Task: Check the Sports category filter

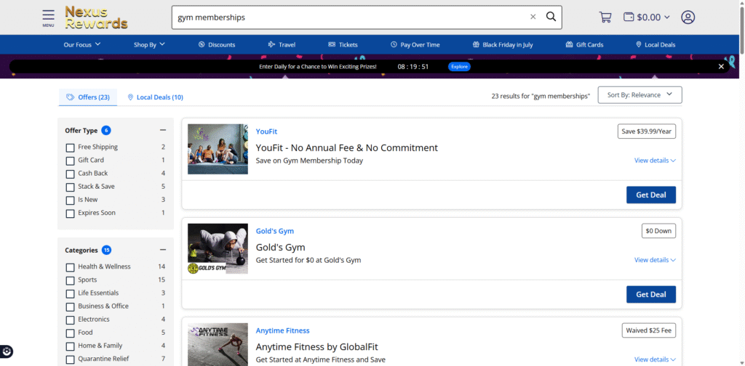Action: (x=70, y=280)
